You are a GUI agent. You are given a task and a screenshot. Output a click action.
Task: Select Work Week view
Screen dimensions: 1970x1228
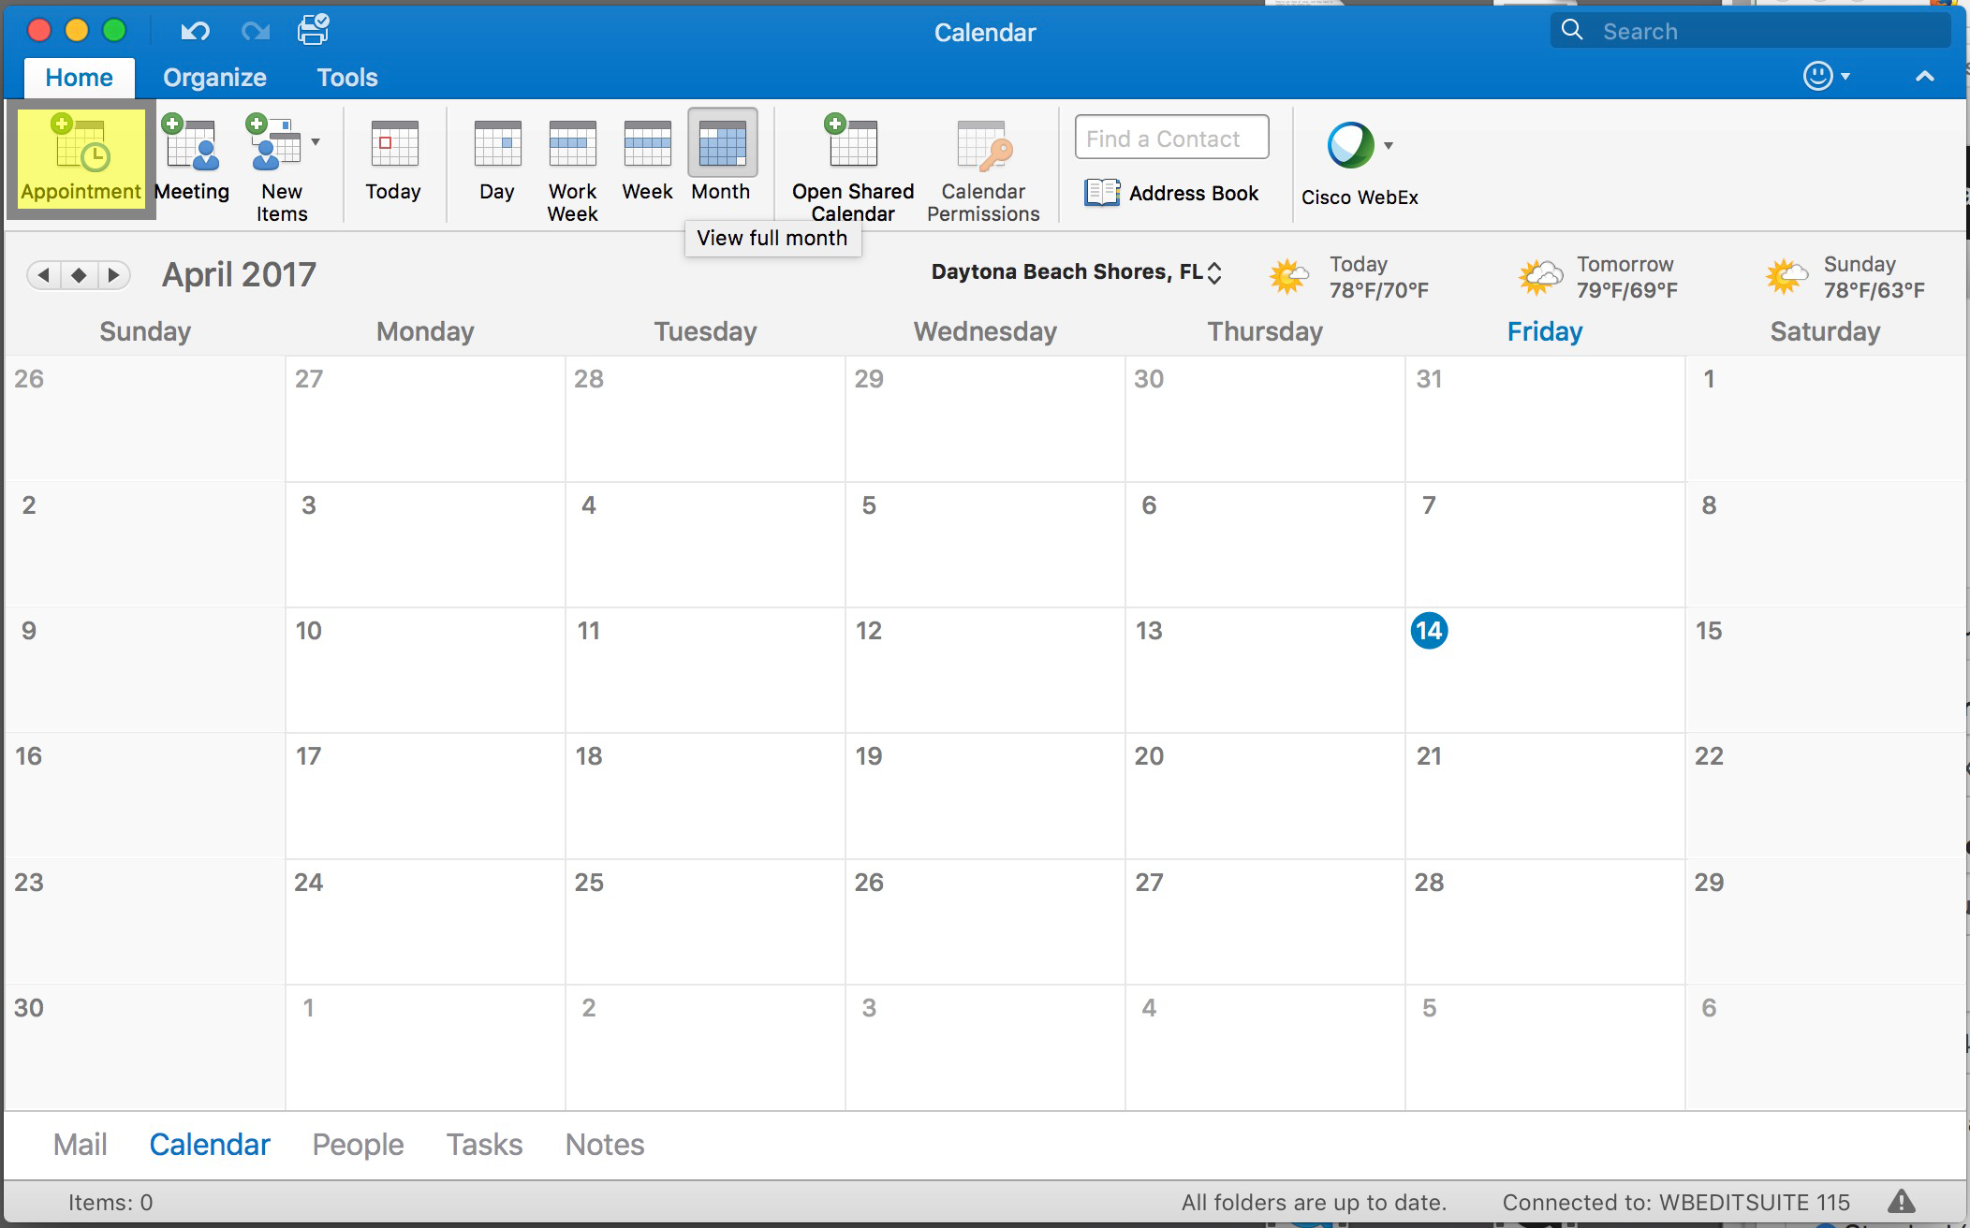pos(572,167)
